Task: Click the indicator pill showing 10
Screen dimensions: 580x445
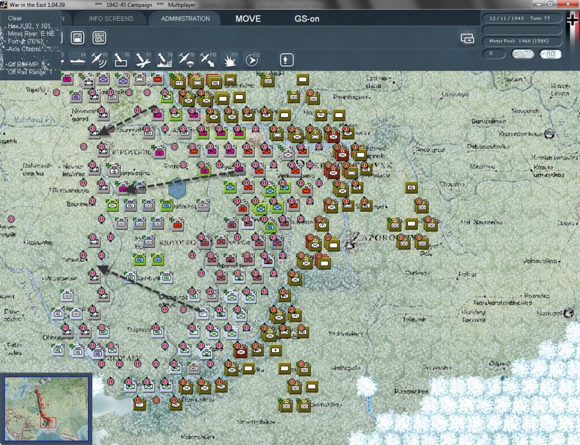Action: pos(551,54)
